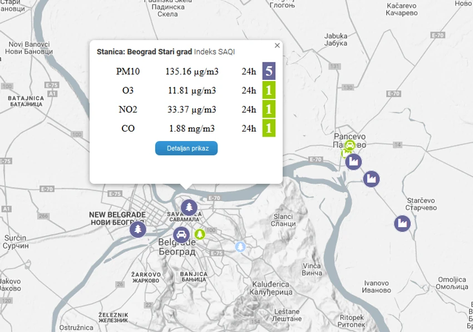This screenshot has height=332, width=473.
Task: Click the green O3 index 1 swatch
Action: (269, 90)
